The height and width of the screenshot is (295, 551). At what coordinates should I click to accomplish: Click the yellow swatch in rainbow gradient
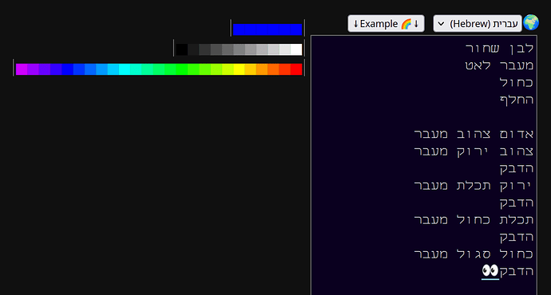click(239, 69)
